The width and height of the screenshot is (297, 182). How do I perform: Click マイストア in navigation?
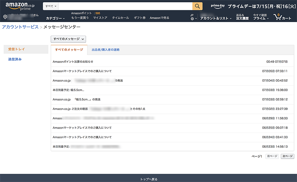[x=100, y=18]
